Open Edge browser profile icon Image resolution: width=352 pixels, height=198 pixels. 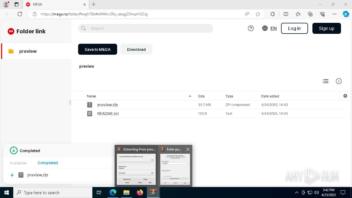pos(6,4)
